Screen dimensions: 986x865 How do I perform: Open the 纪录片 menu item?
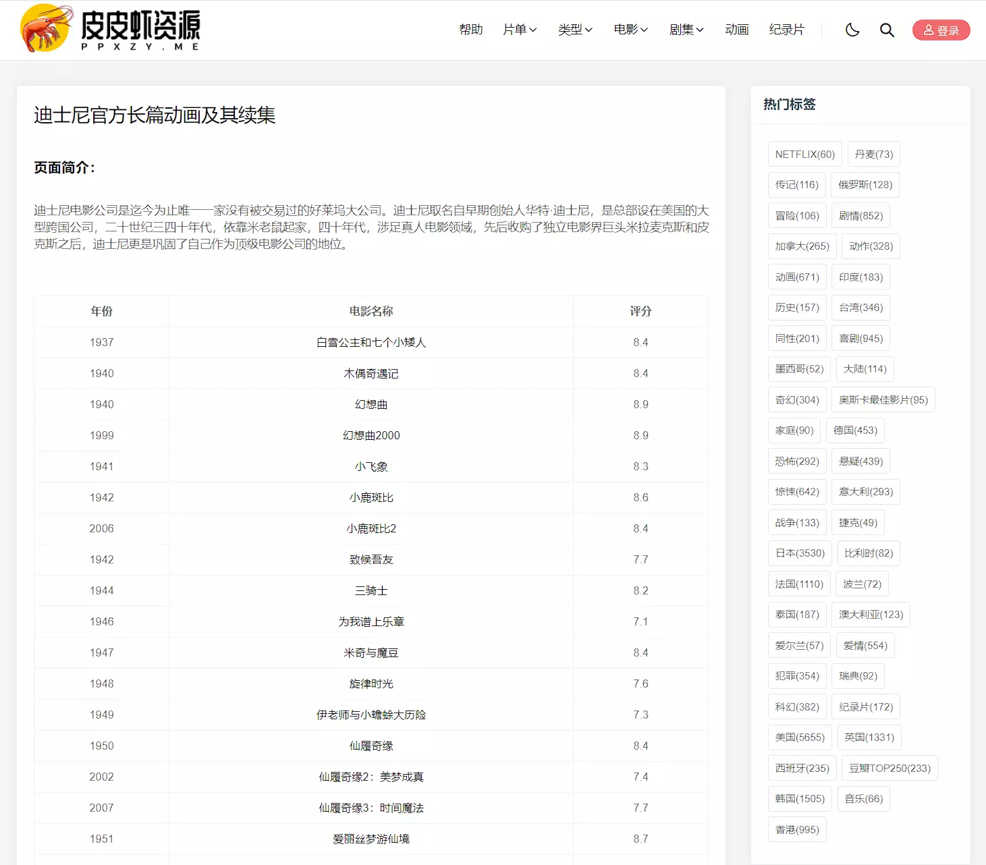[786, 30]
